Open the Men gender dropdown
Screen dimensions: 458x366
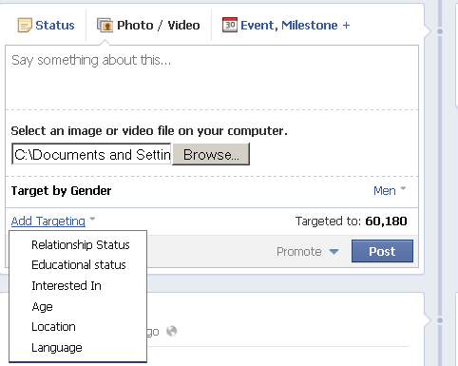coord(390,191)
